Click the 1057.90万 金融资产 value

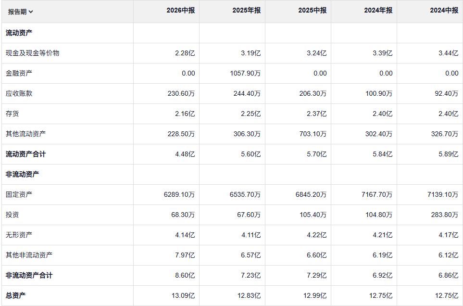(246, 74)
